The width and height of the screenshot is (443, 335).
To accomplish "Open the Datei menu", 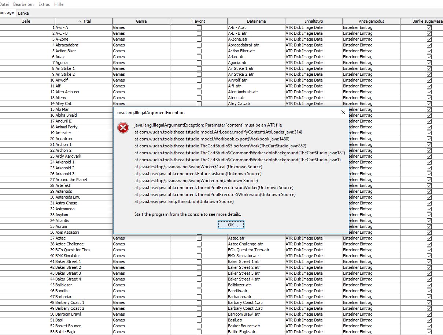I will coord(4,4).
